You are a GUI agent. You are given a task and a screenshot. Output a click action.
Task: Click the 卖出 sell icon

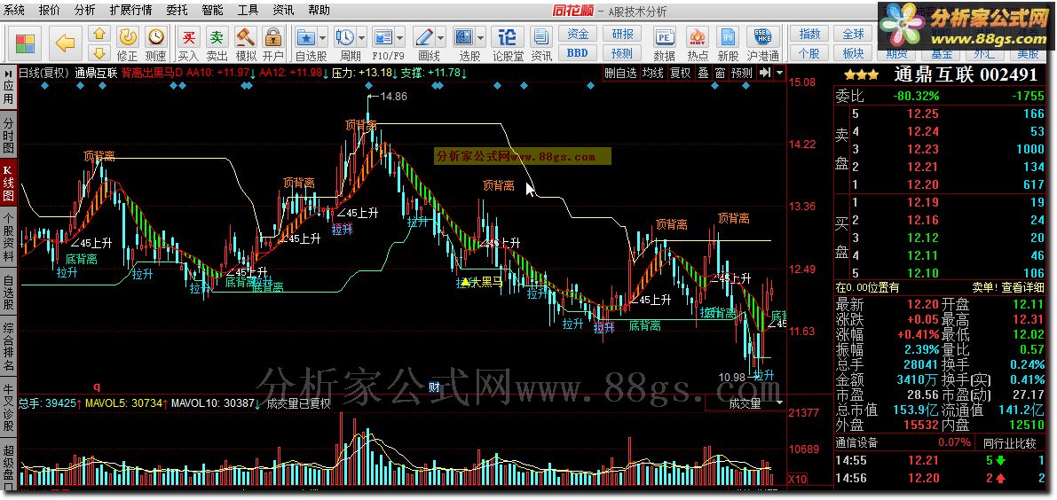point(217,38)
